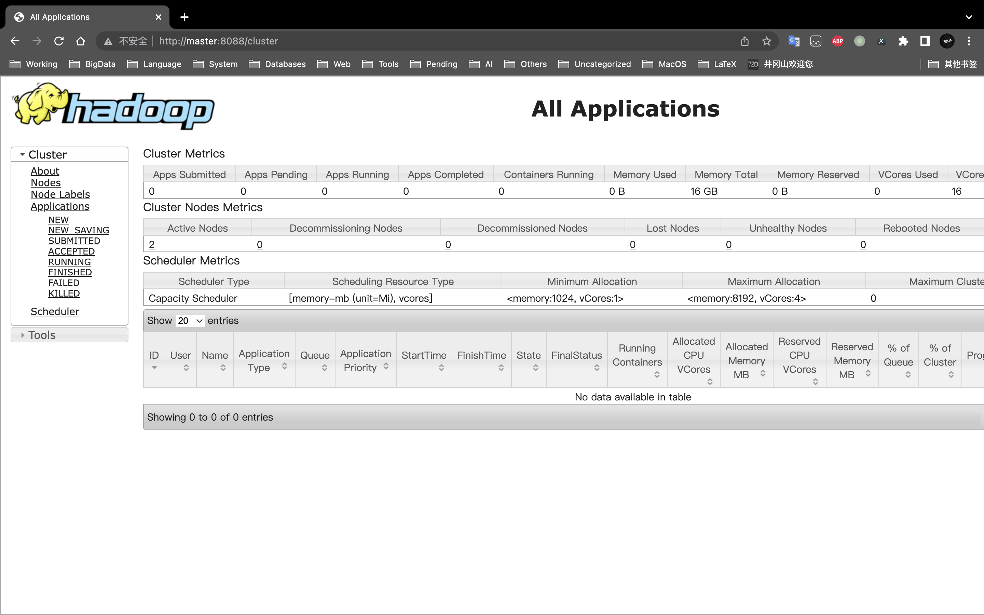Expand the Applications section in sidebar
Viewport: 984px width, 615px height.
pos(59,205)
